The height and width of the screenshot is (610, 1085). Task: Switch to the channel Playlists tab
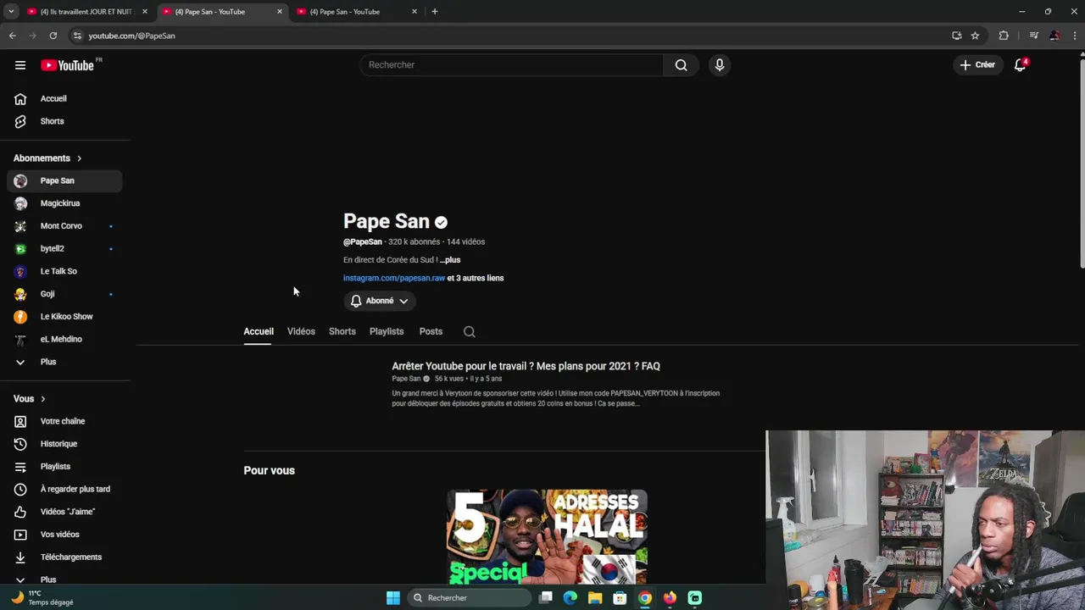click(387, 331)
